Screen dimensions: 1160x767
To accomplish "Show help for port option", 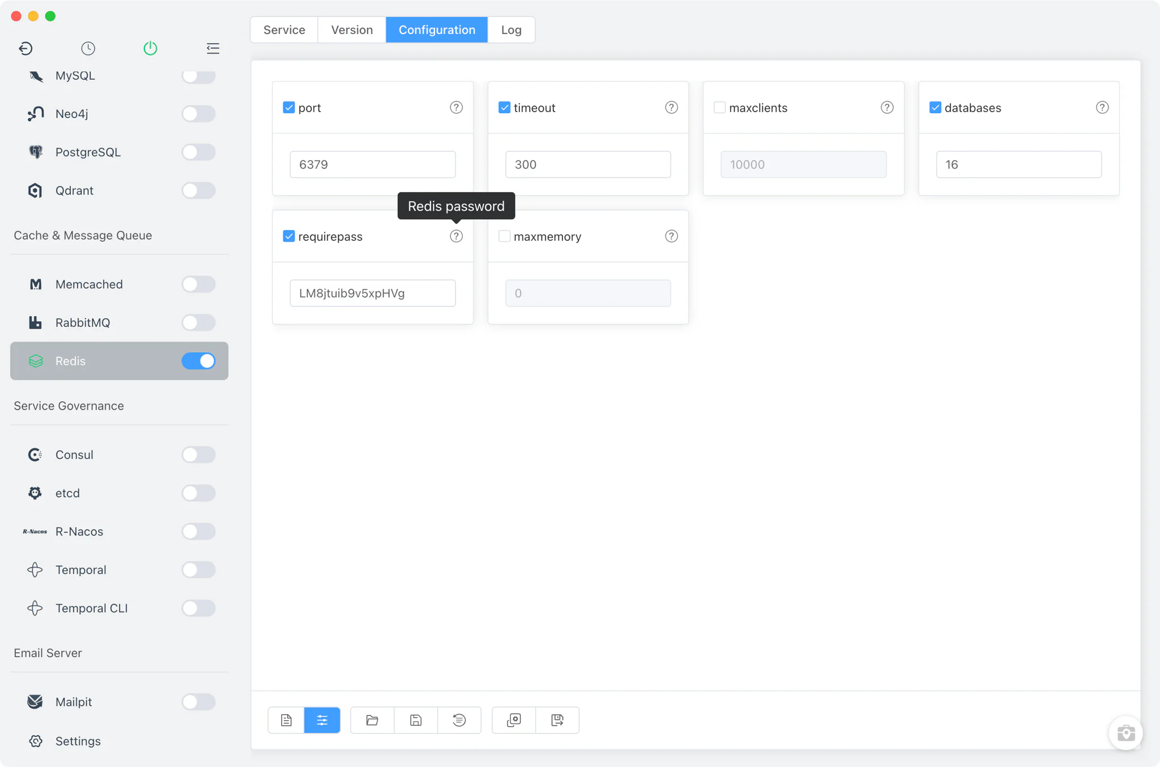I will 456,108.
